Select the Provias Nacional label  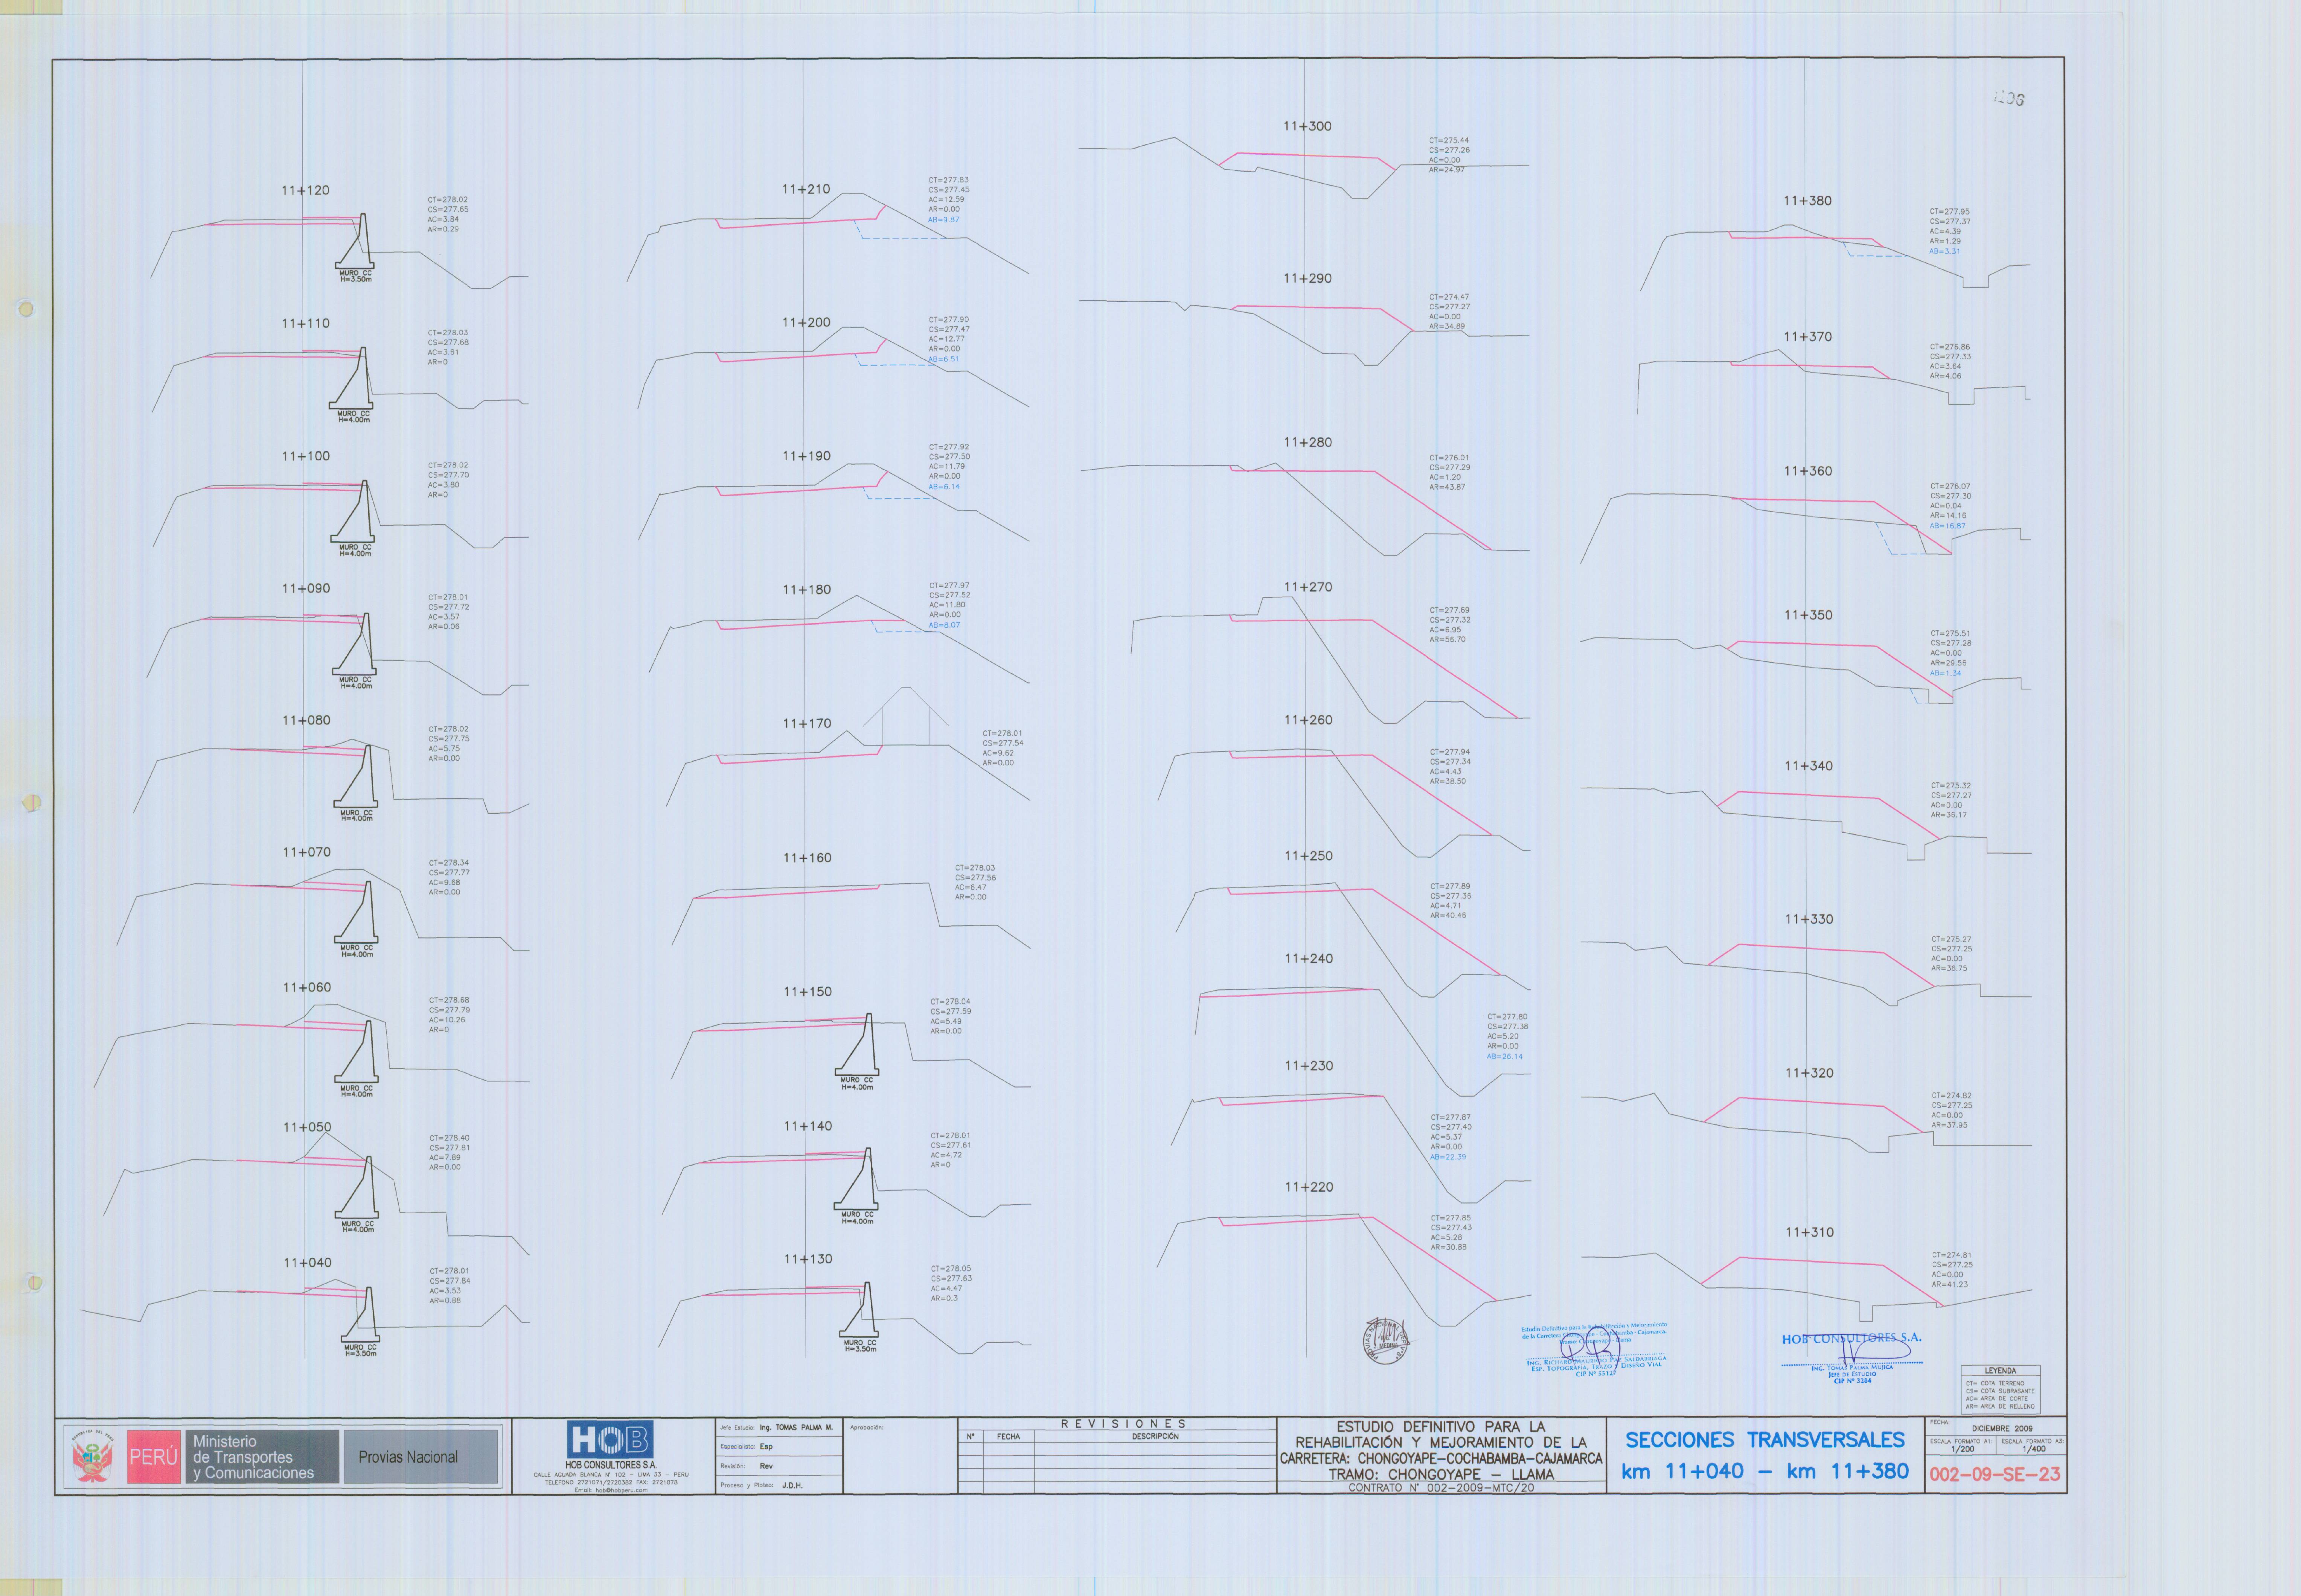click(408, 1457)
